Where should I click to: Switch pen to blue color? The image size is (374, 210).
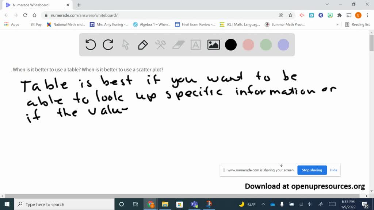click(283, 45)
